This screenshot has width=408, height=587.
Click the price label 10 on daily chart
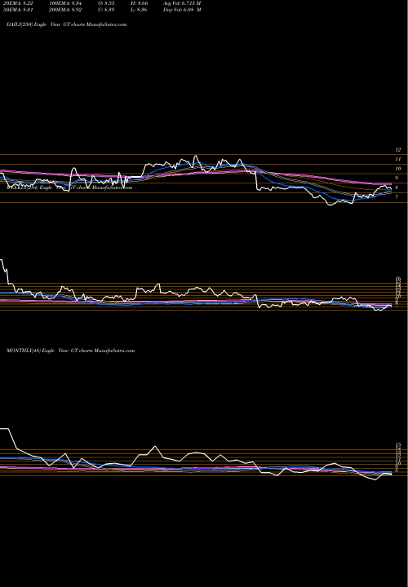398,169
